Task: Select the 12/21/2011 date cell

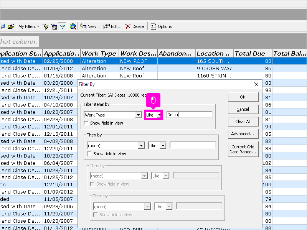Action: pyautogui.click(x=60, y=90)
